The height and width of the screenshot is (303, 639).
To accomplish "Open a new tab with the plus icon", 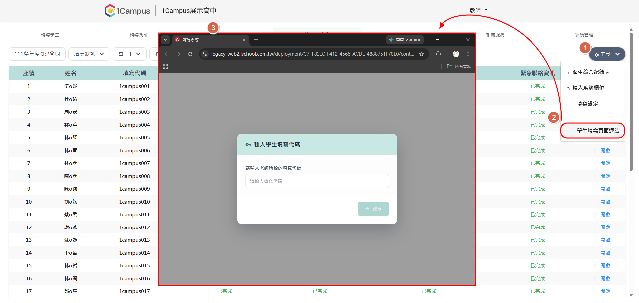I will 256,40.
